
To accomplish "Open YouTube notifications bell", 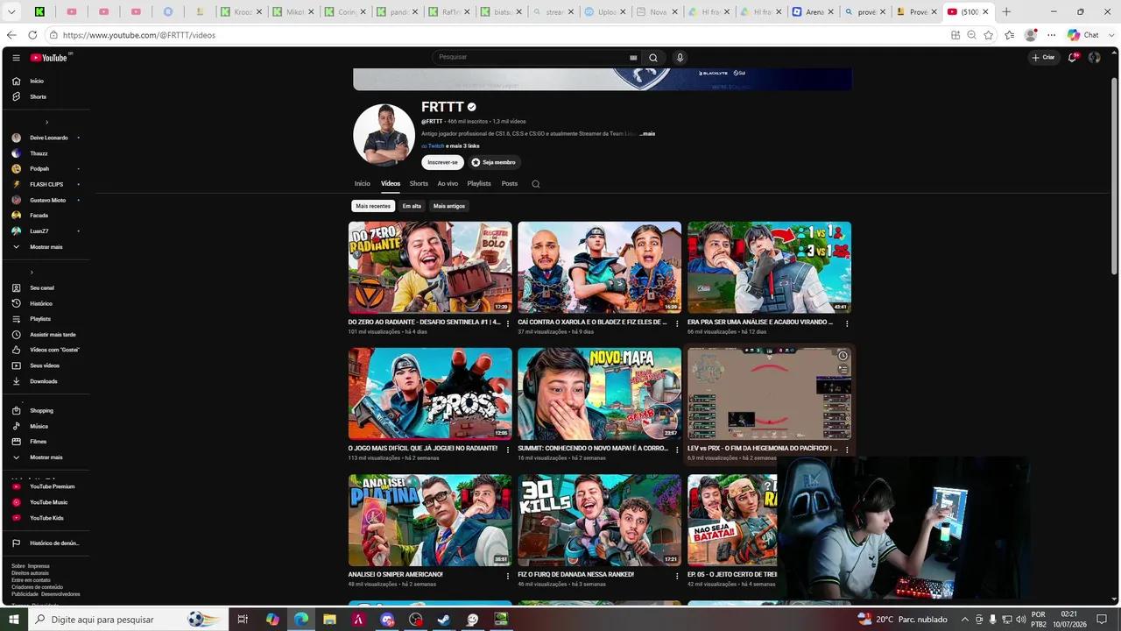I will (1072, 58).
